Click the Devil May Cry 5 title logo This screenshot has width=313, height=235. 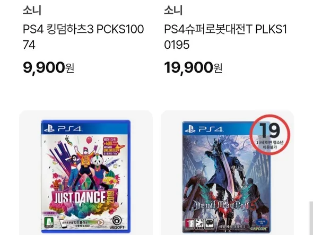tap(224, 205)
